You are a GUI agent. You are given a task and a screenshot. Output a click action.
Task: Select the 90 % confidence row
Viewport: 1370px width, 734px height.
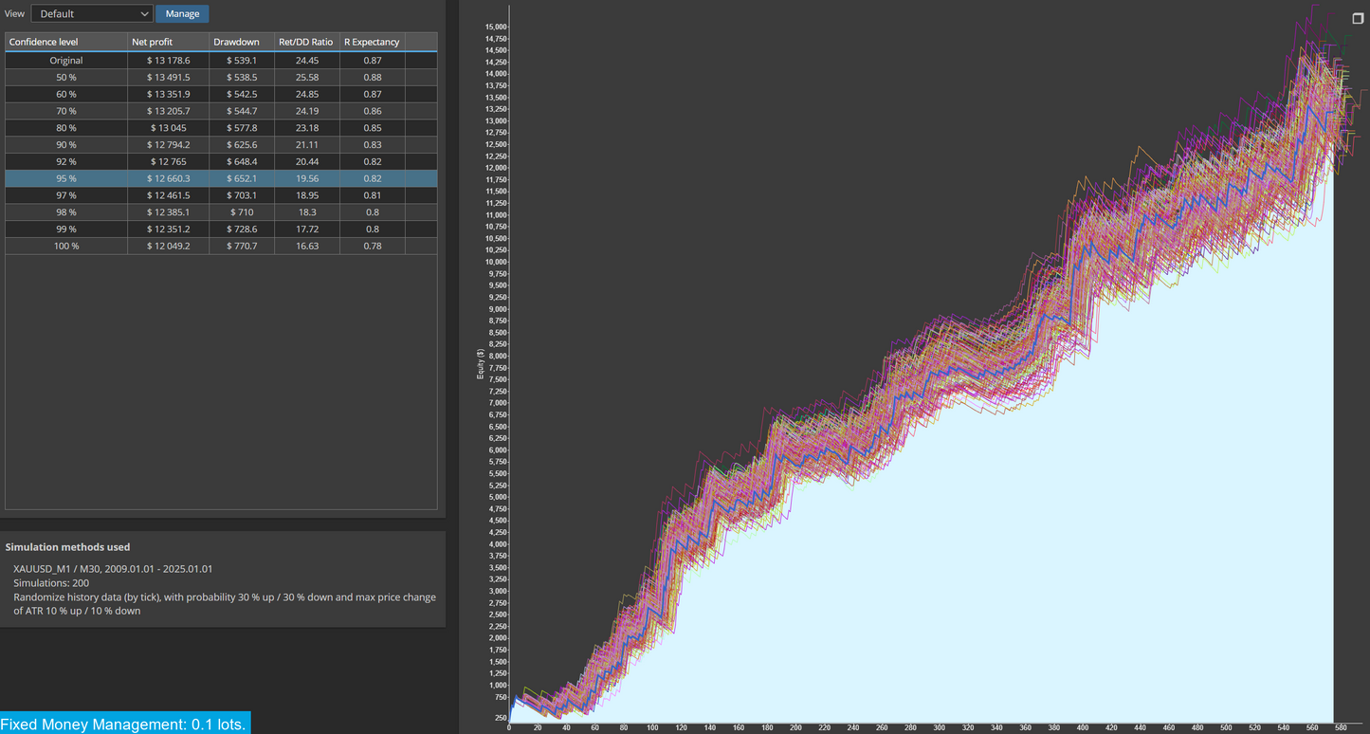[x=221, y=144]
